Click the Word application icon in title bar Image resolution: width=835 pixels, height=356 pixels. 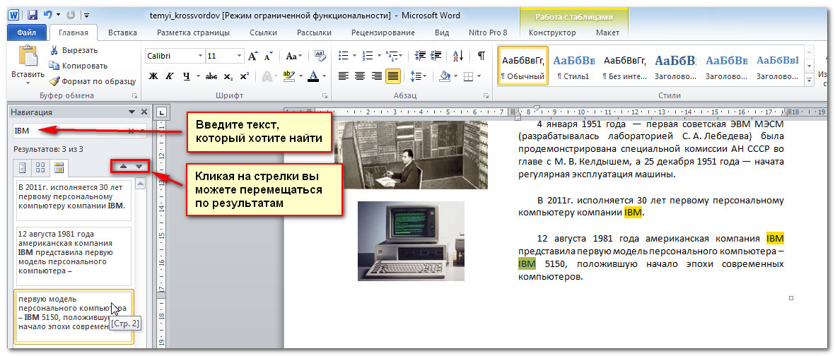[14, 15]
